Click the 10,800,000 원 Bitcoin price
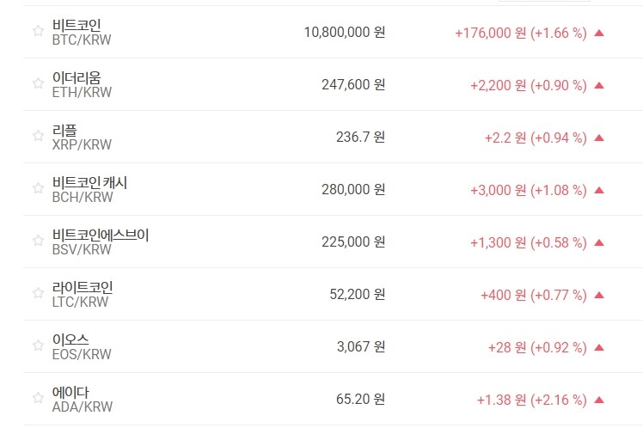This screenshot has height=428, width=643. (x=345, y=33)
